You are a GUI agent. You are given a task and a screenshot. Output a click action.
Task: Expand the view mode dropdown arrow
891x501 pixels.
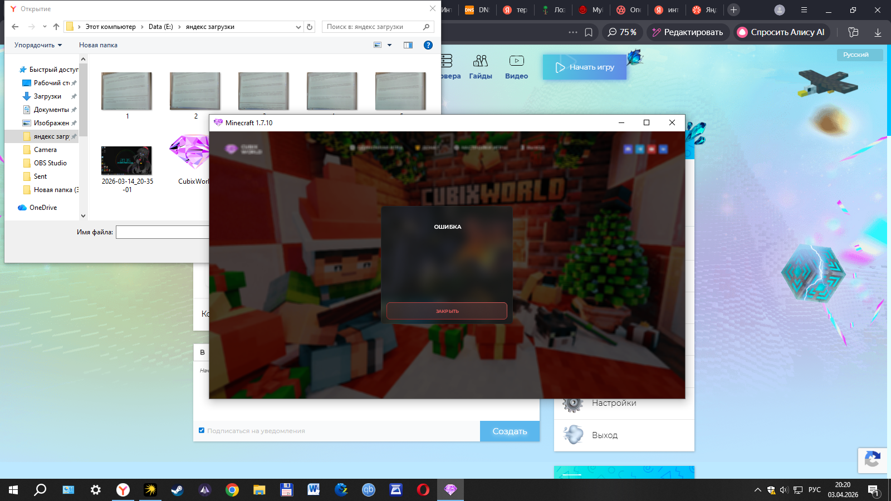[389, 45]
